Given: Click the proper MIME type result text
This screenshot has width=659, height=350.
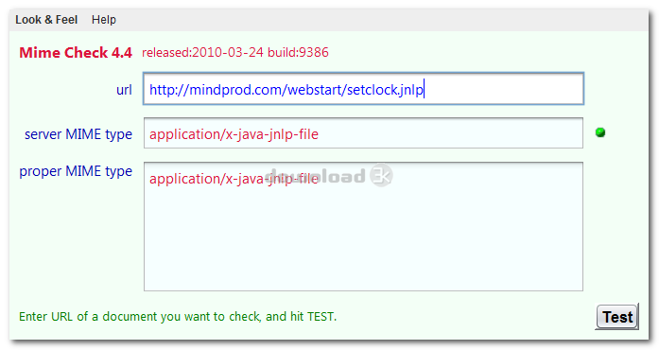Looking at the screenshot, I should (234, 179).
